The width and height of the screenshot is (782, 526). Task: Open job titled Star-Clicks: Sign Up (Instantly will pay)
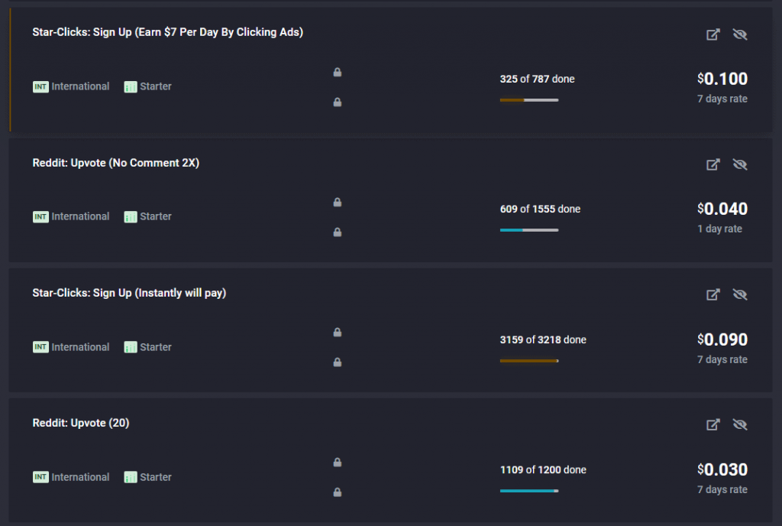coord(129,293)
